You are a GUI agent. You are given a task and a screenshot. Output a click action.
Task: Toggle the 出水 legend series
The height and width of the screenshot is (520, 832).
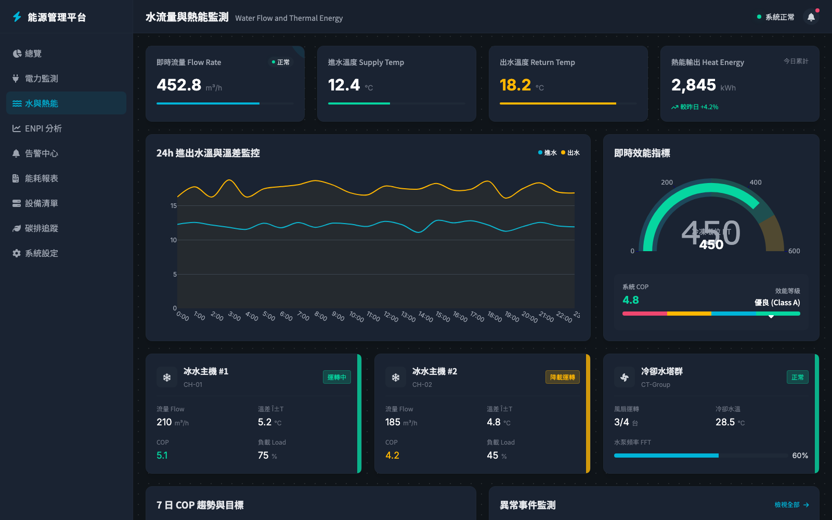pyautogui.click(x=570, y=153)
